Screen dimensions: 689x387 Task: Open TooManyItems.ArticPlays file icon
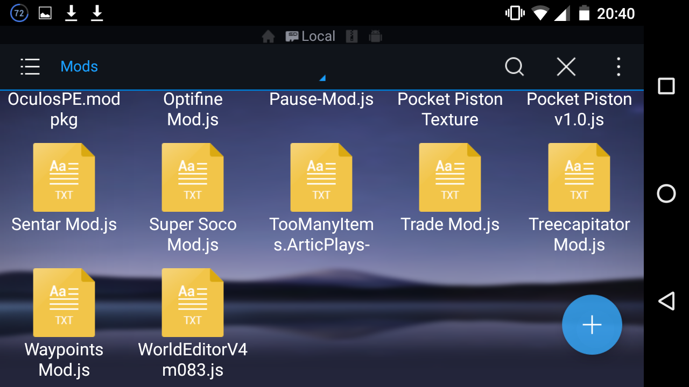click(x=321, y=177)
